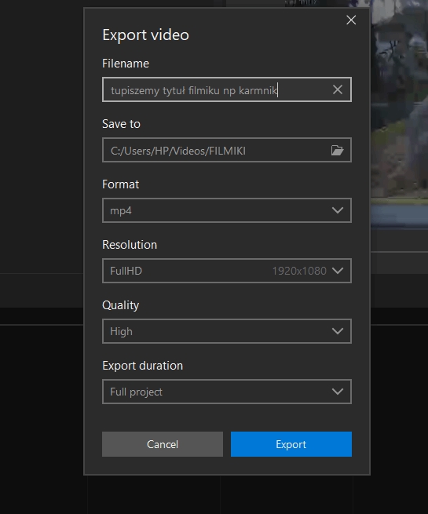
Task: Open folder browser icon in Save to
Action: click(337, 151)
